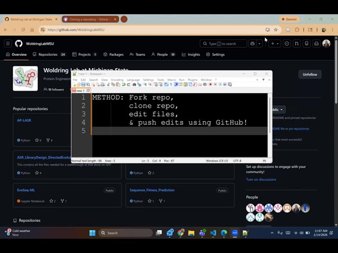The height and width of the screenshot is (253, 338).
Task: Open the repositories icon in GitHub header
Action: point(306,44)
